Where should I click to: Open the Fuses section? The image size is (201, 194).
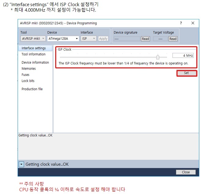click(x=25, y=75)
